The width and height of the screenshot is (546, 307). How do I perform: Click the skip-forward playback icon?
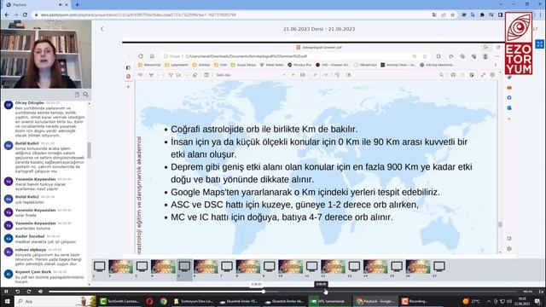29,292
